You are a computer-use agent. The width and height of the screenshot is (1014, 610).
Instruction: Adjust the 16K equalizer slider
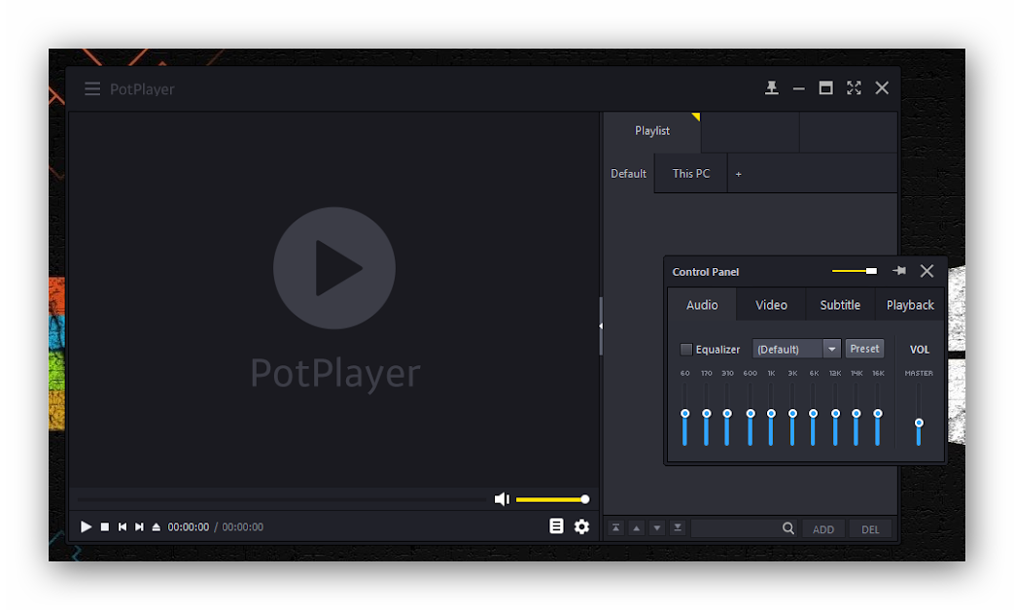[878, 414]
